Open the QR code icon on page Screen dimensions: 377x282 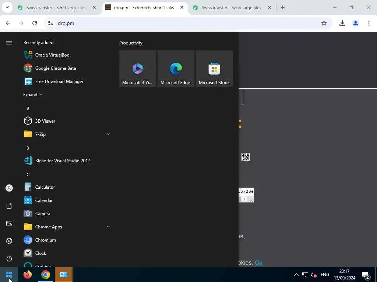click(246, 157)
